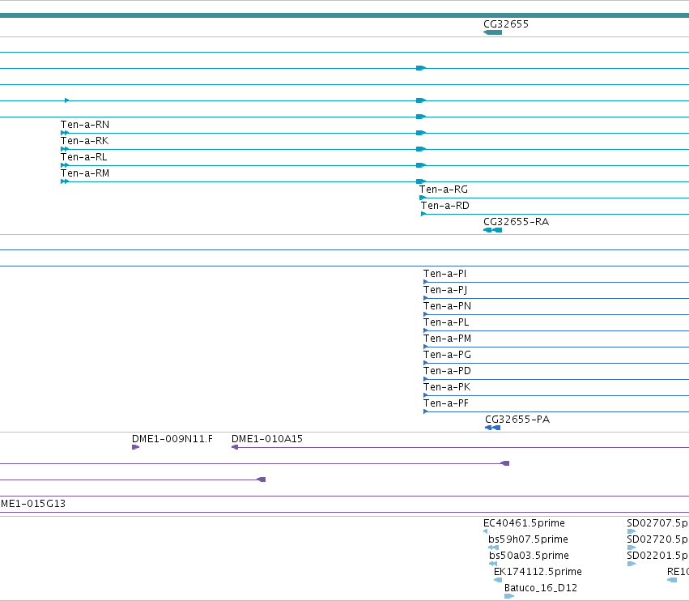Select the SD02707.5p EST label

coord(657,523)
